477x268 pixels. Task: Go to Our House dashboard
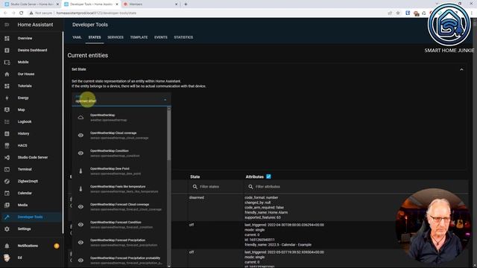[26, 74]
